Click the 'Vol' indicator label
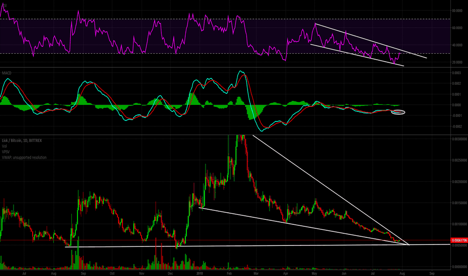The image size is (468, 276). pos(4,146)
